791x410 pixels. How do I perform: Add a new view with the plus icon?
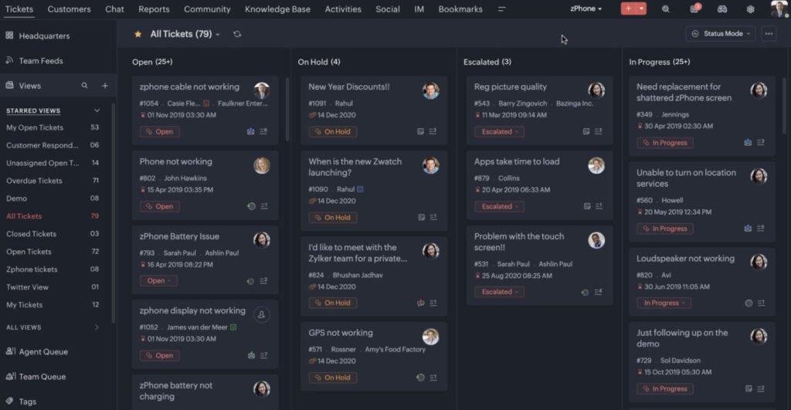(x=105, y=86)
